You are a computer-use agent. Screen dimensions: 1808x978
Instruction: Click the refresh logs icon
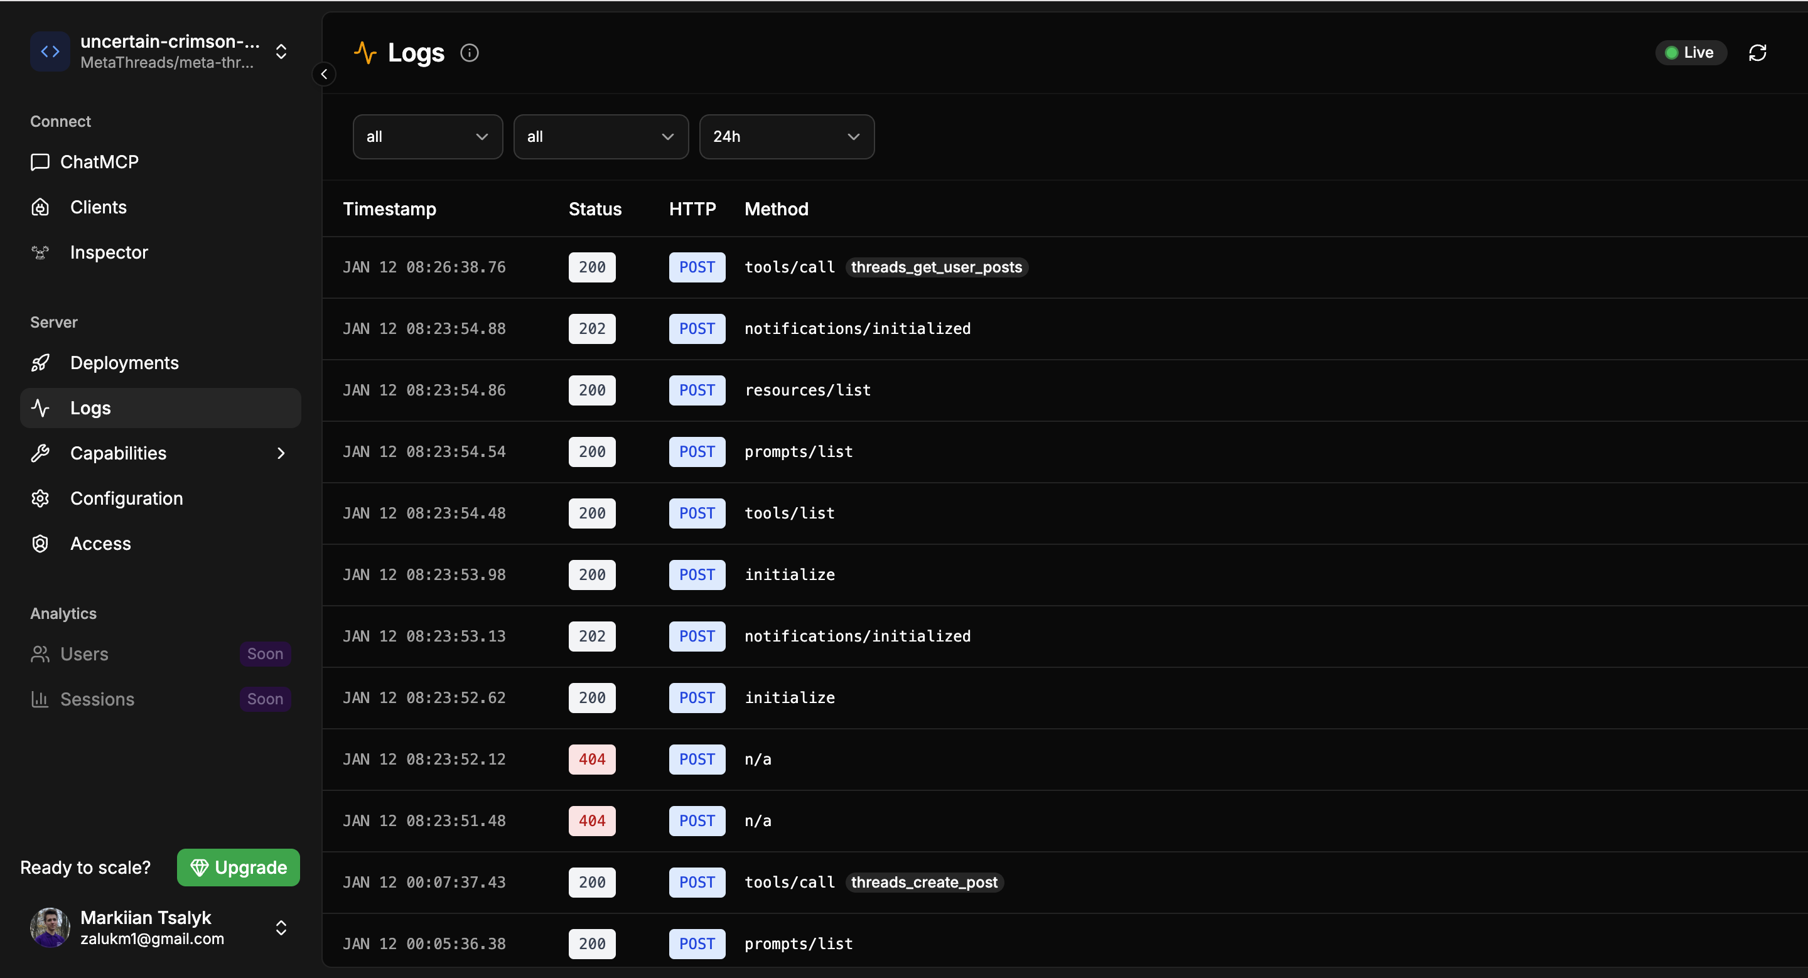point(1758,53)
